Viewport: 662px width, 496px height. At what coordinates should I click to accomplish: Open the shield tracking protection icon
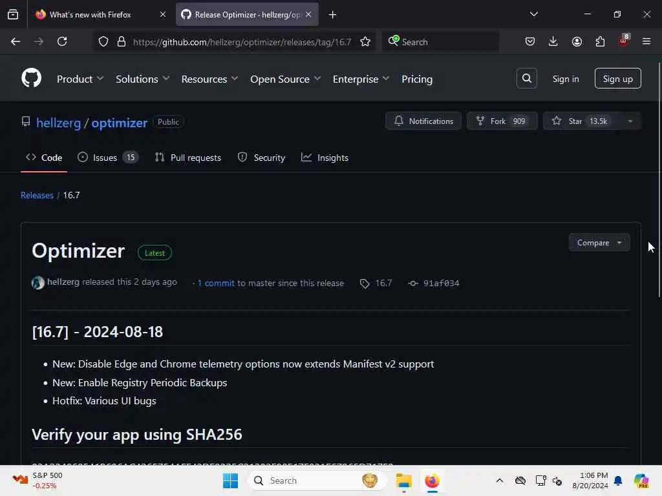tap(103, 42)
